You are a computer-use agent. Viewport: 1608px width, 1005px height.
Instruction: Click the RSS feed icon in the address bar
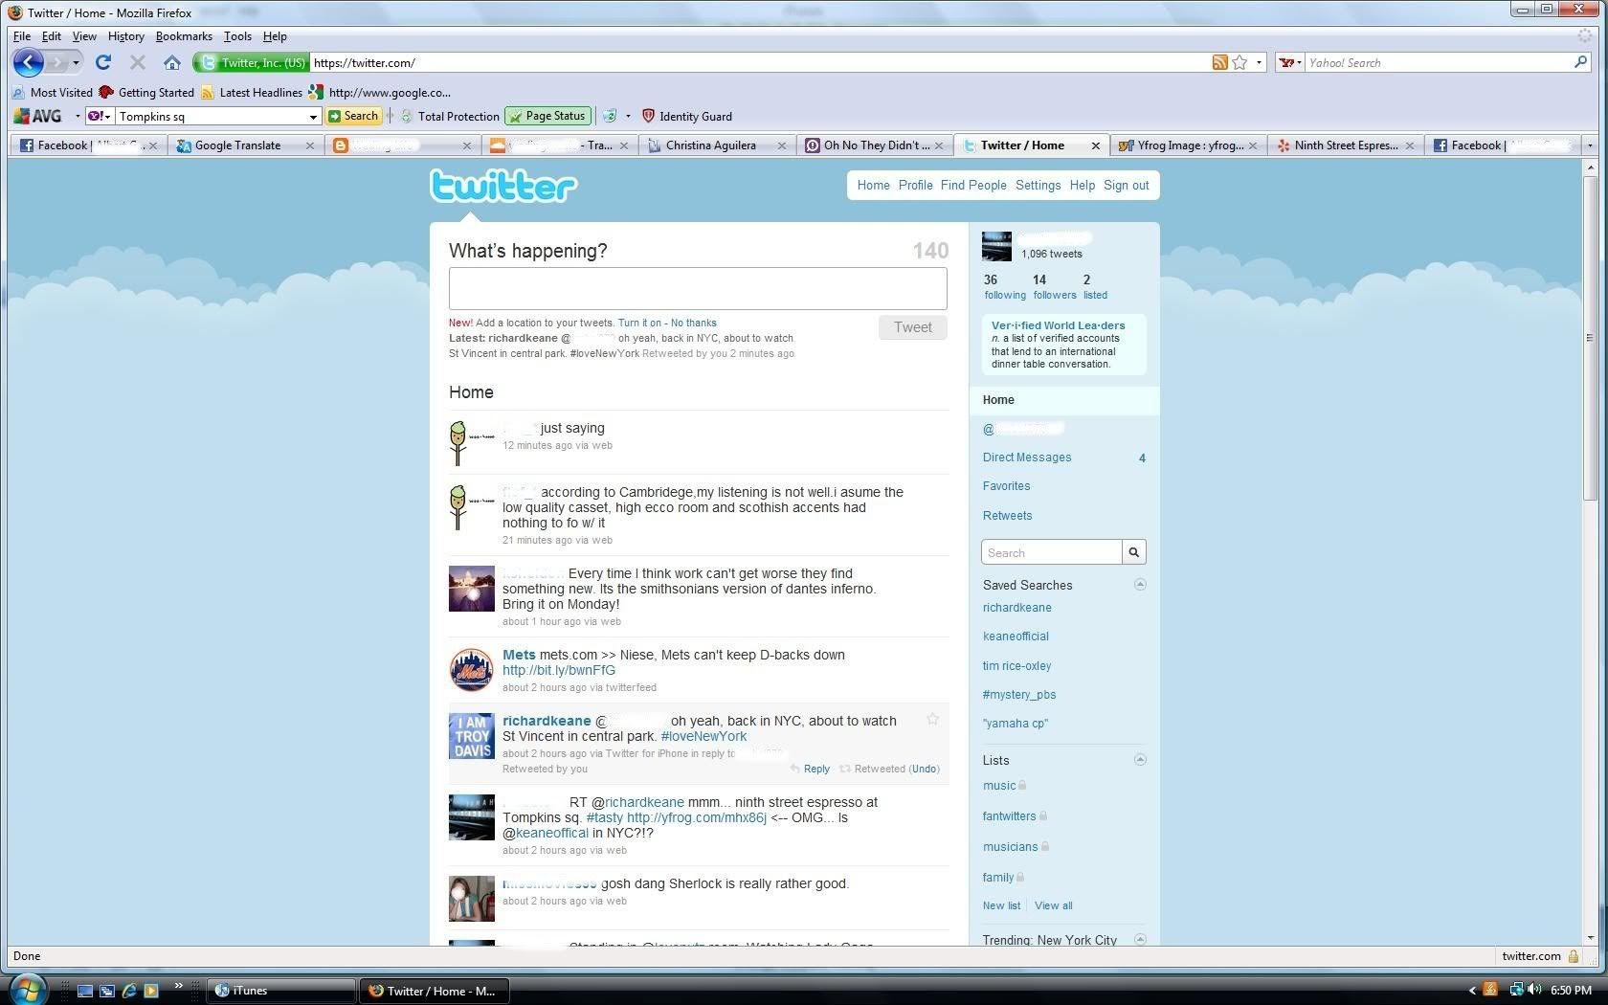coord(1219,63)
